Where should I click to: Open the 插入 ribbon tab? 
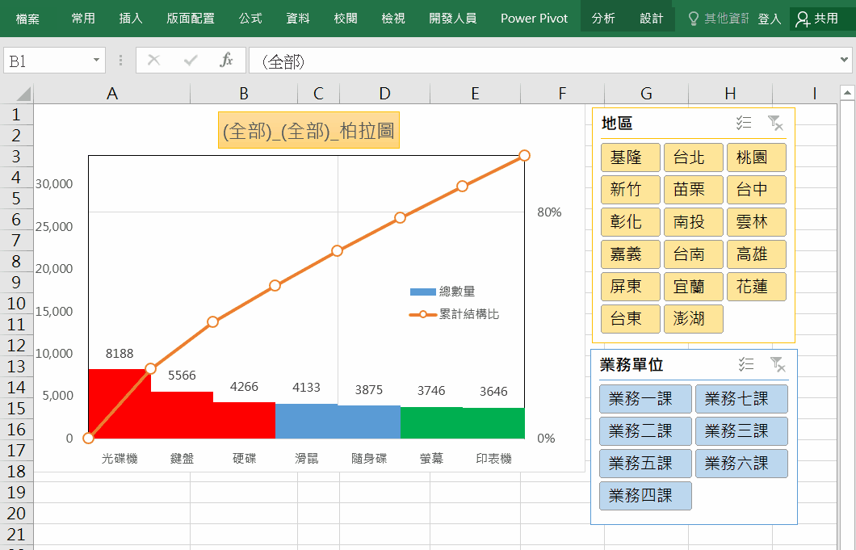point(131,19)
